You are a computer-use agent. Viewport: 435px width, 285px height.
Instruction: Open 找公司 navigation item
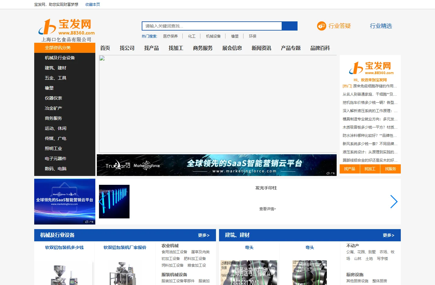[x=127, y=48]
